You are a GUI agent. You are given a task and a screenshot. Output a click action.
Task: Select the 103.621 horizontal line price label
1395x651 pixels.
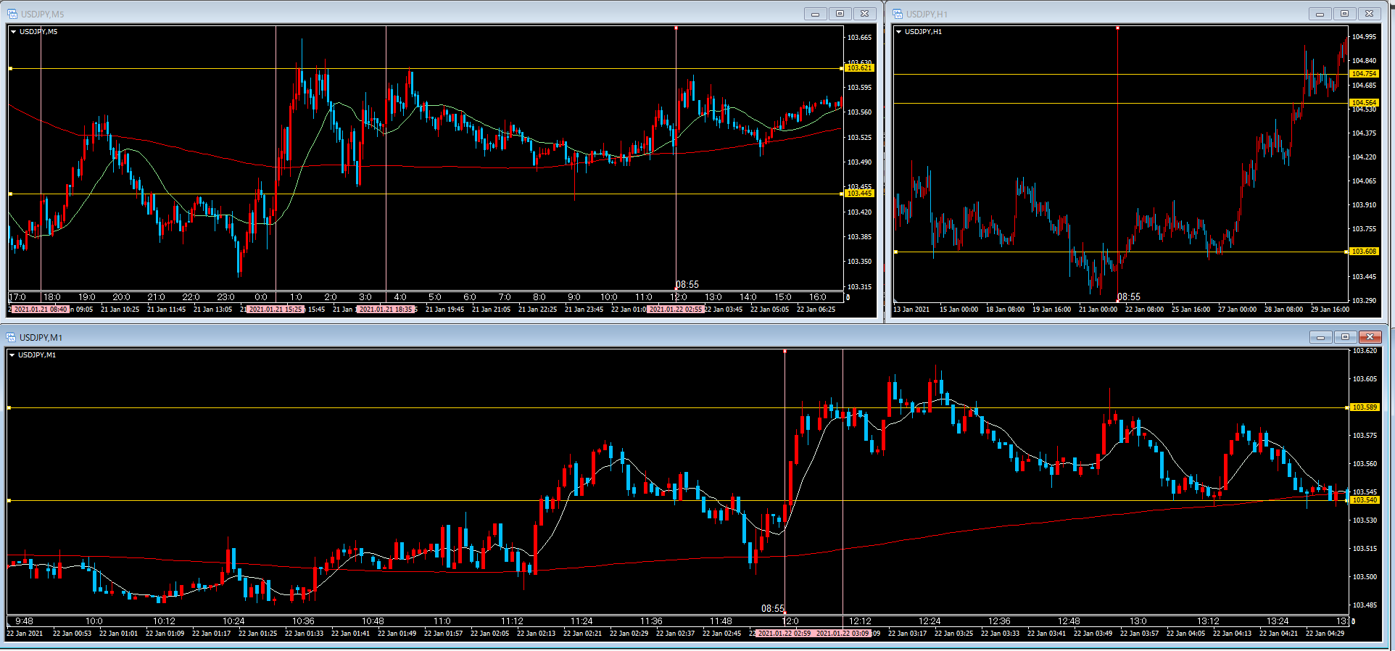[x=859, y=68]
